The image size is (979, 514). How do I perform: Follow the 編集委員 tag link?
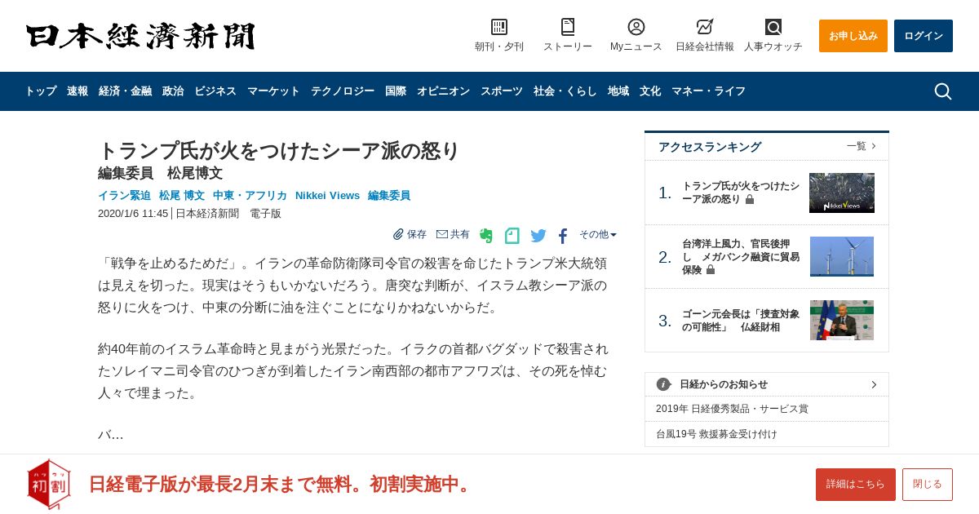[389, 196]
